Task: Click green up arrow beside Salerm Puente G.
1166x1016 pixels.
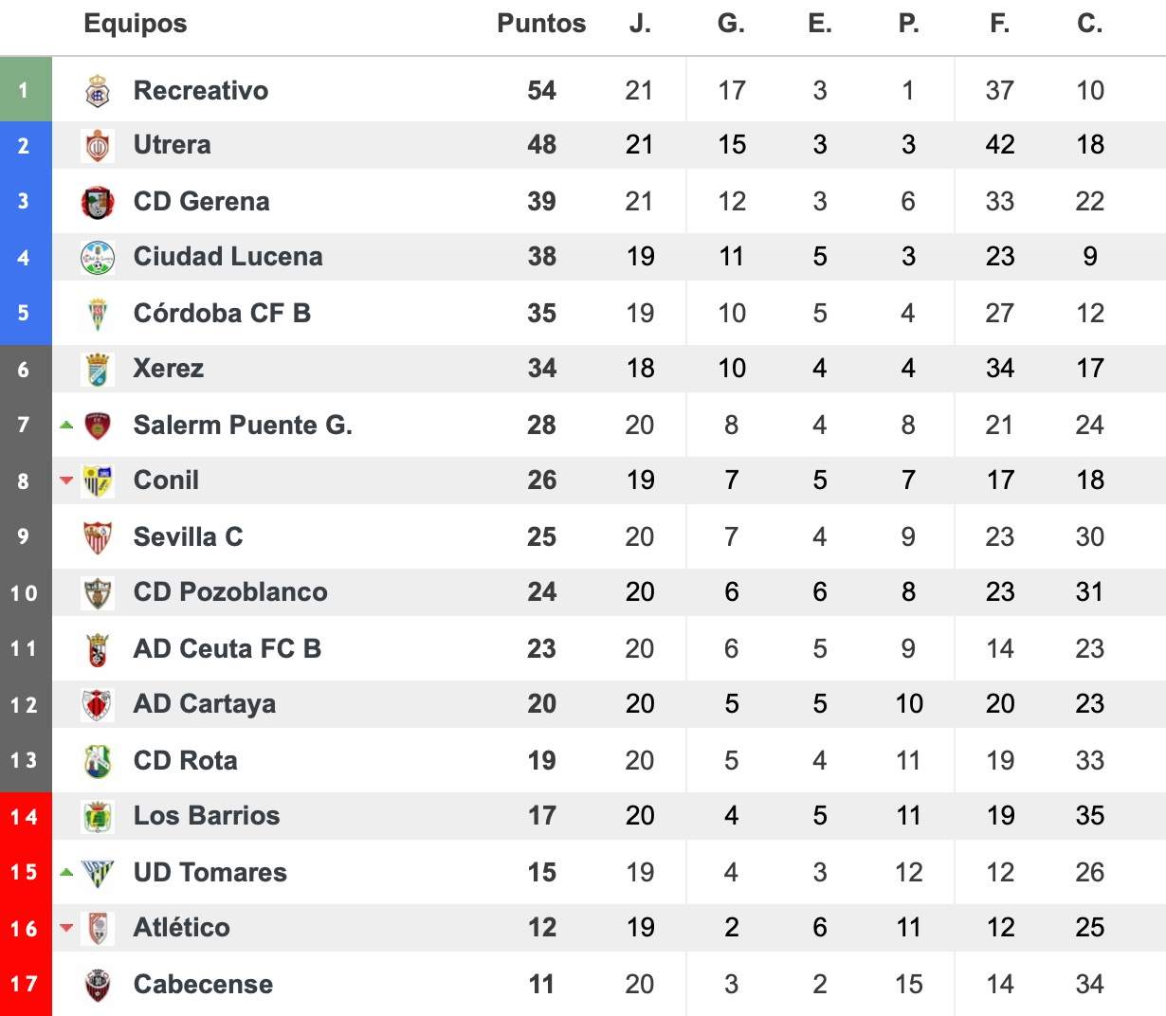Action: click(x=66, y=425)
